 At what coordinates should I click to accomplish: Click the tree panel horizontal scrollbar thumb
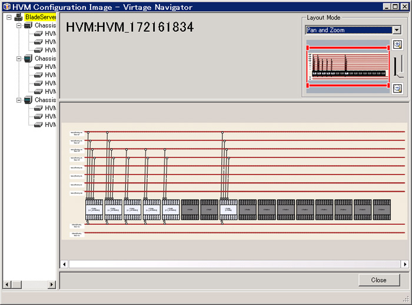tap(16, 284)
